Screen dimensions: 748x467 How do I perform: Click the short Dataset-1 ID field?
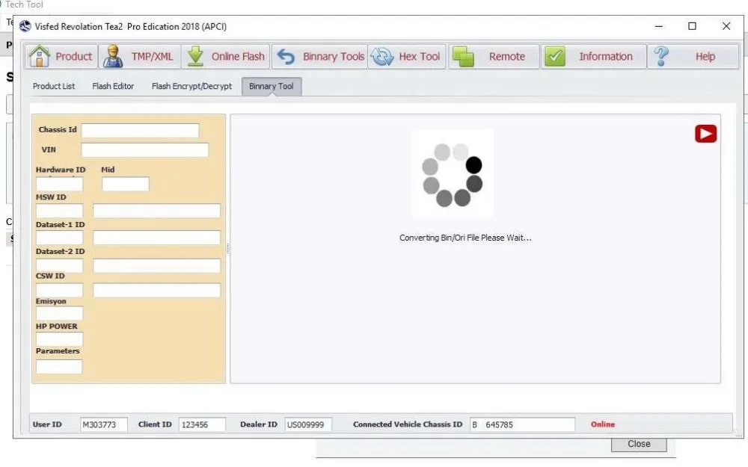tap(59, 238)
